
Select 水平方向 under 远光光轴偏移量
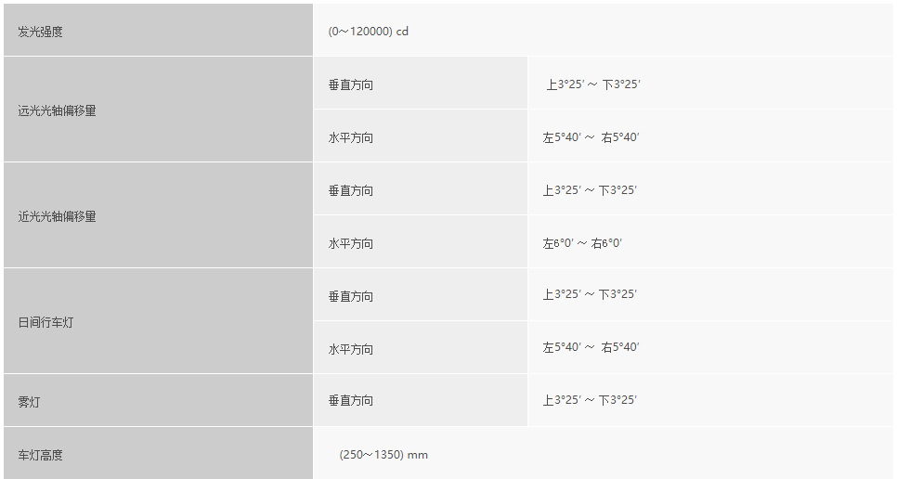pos(420,136)
